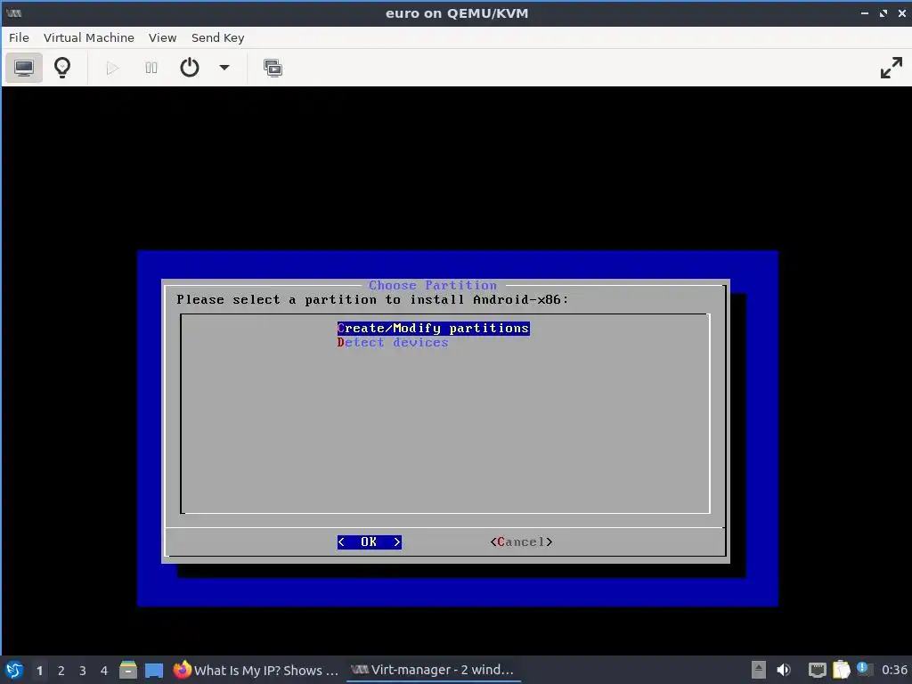Switch to Virt-manager taskbar entry
This screenshot has height=684, width=912.
pyautogui.click(x=434, y=670)
